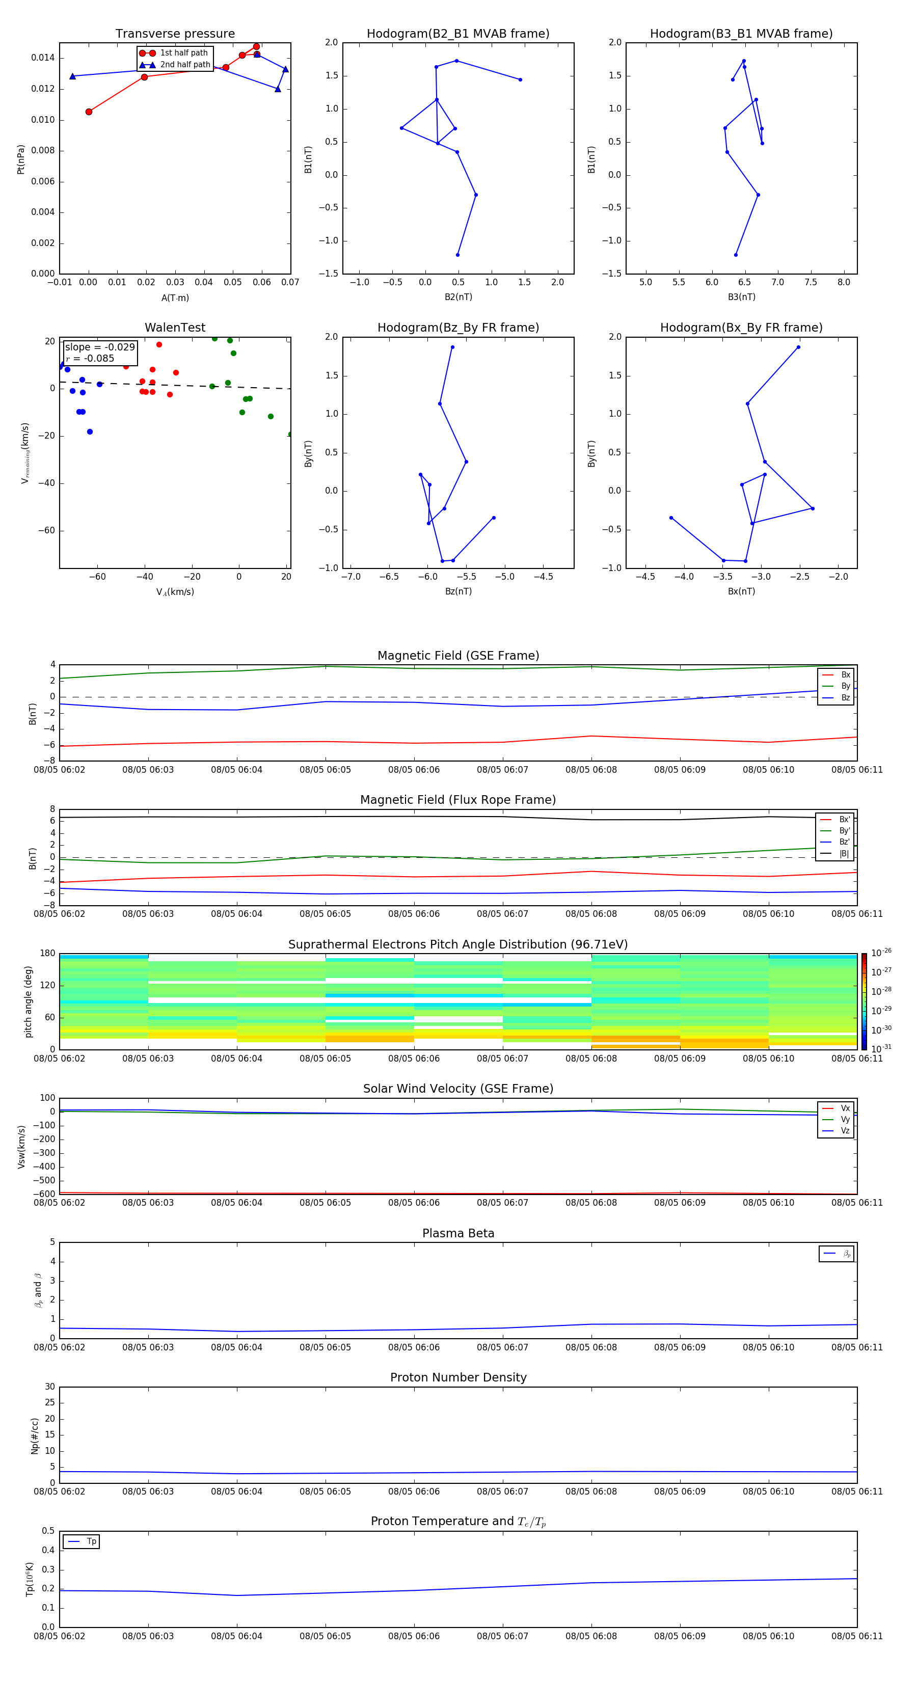
Task: Click the 'Proton Temperature and Te/Tp' title
Action: tap(458, 1522)
